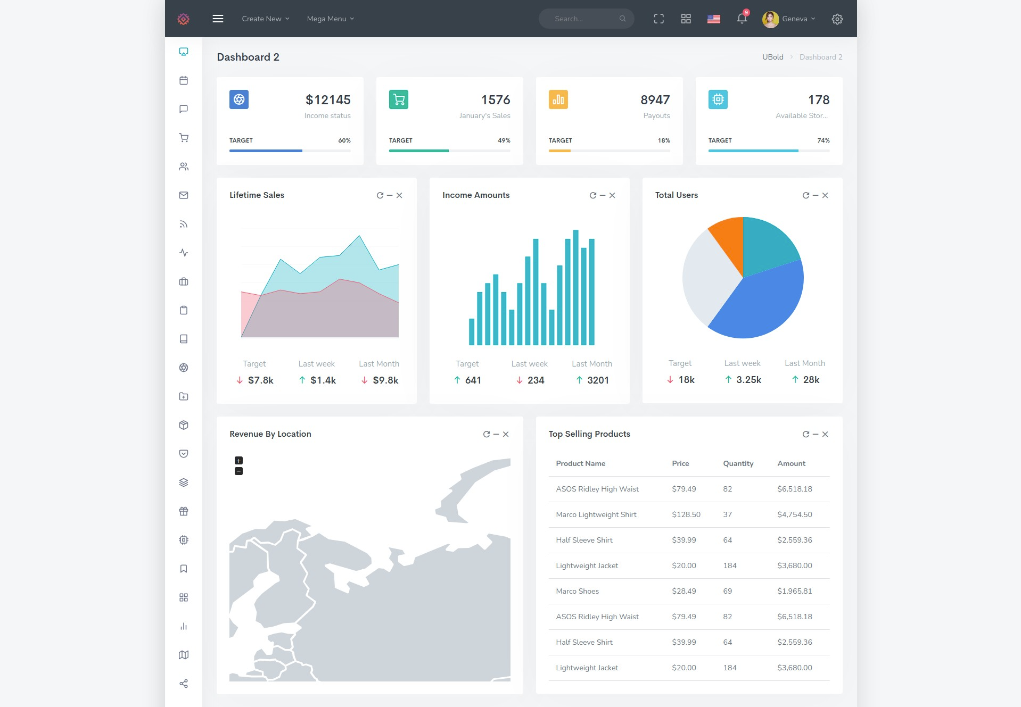
Task: Click the UBold breadcrumb link
Action: (772, 57)
